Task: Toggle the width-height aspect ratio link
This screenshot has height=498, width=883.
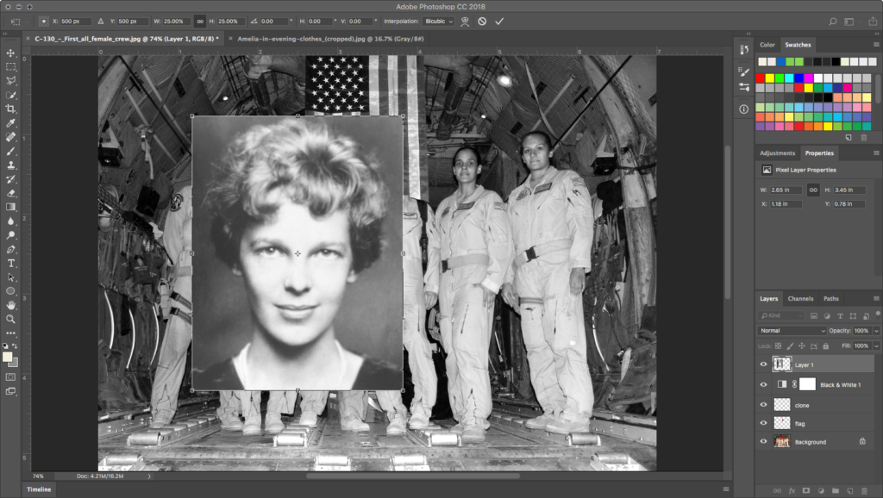Action: [x=198, y=21]
